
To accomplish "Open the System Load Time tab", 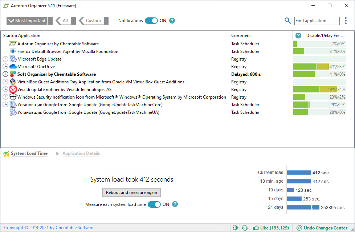I will [x=29, y=154].
